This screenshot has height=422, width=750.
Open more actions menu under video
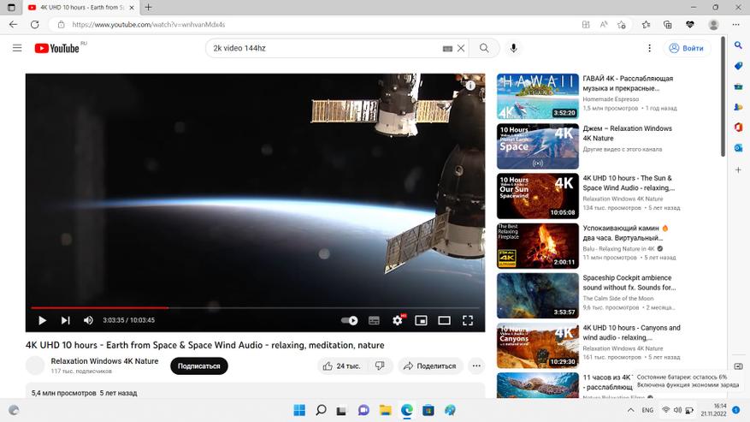tap(476, 366)
